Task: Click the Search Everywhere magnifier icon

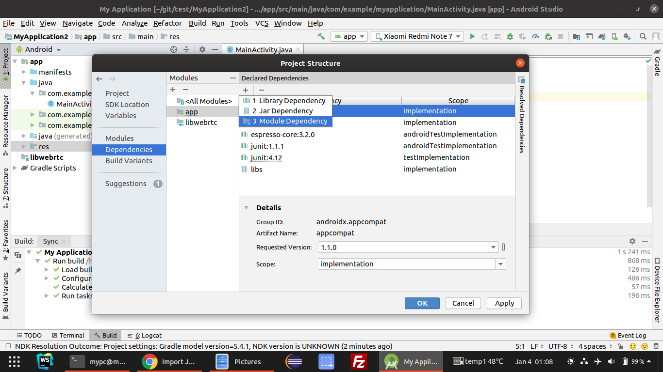Action: (x=643, y=36)
